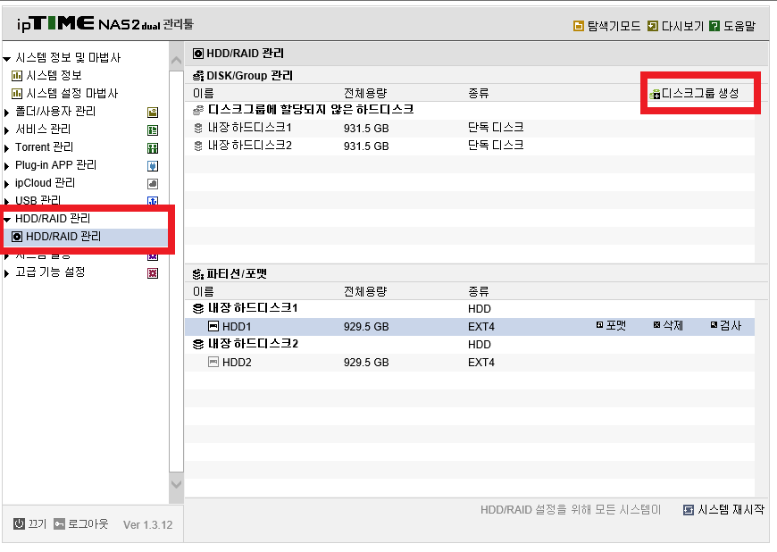The width and height of the screenshot is (777, 552).
Task: Click Torrent 관리 icon
Action: tap(153, 148)
